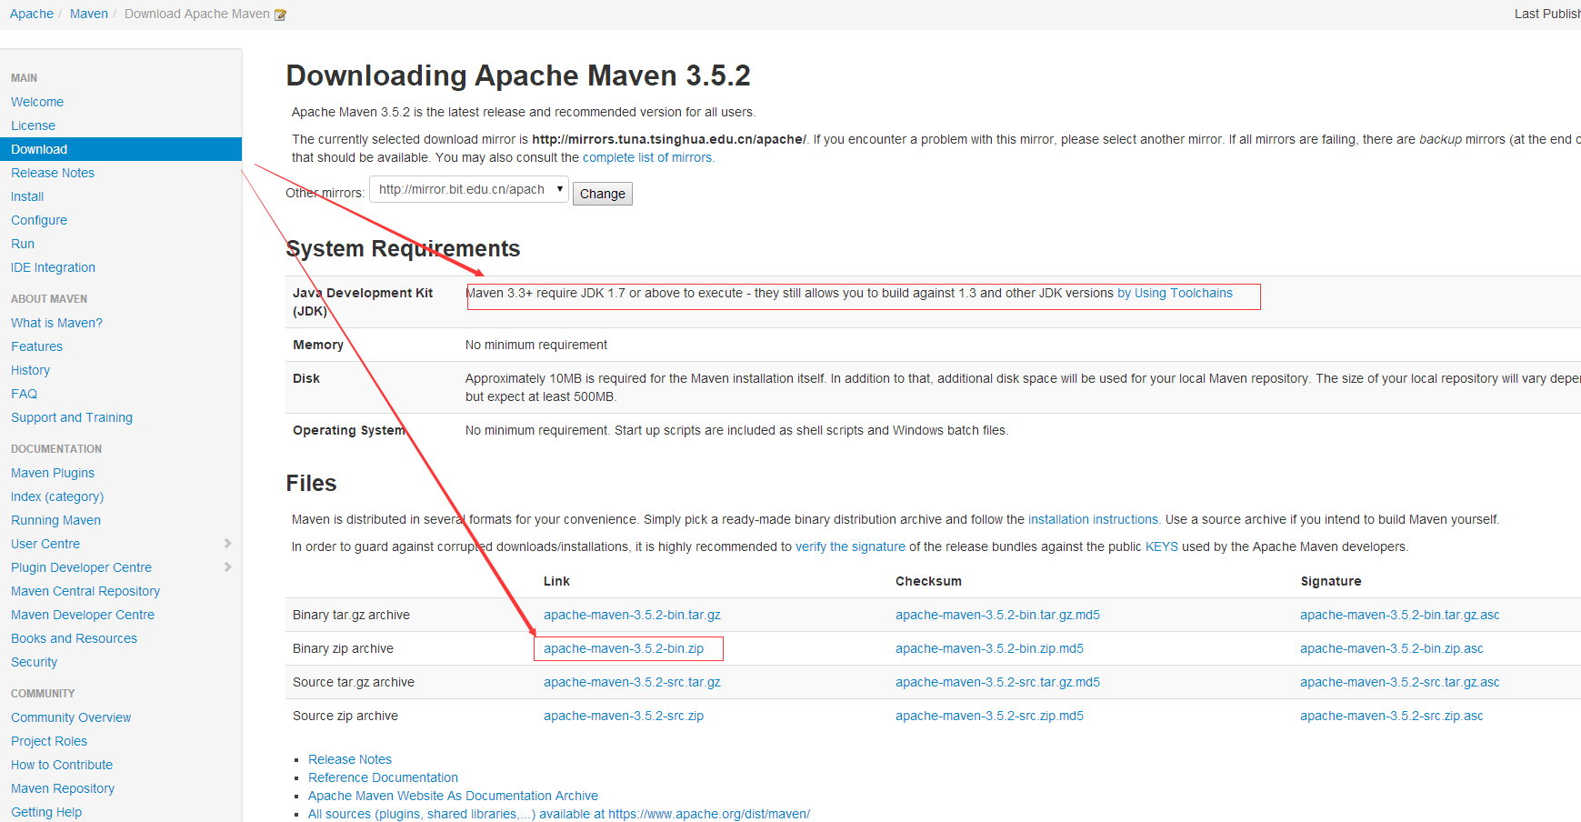Viewport: 1581px width, 822px height.
Task: Expand the User Centre submenu arrow
Action: [x=227, y=544]
